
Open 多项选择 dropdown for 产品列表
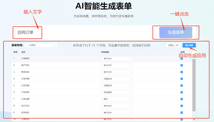coord(117,92)
